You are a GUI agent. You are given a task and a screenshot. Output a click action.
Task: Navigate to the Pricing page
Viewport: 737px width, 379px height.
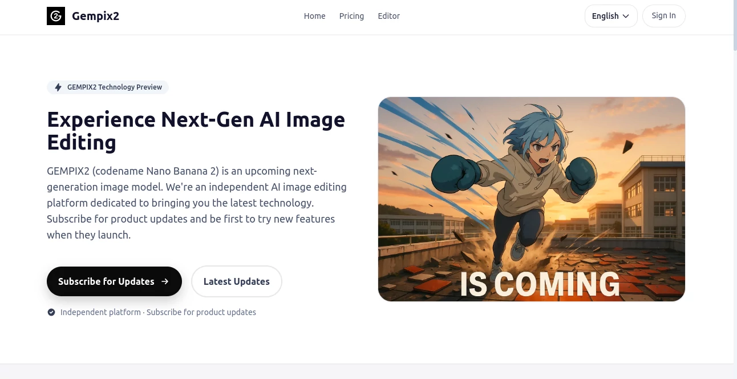[x=351, y=16]
